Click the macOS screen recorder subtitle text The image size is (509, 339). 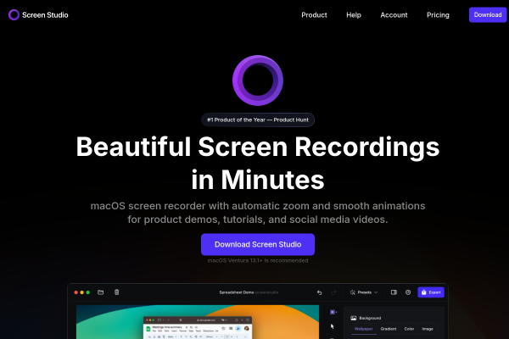click(258, 213)
